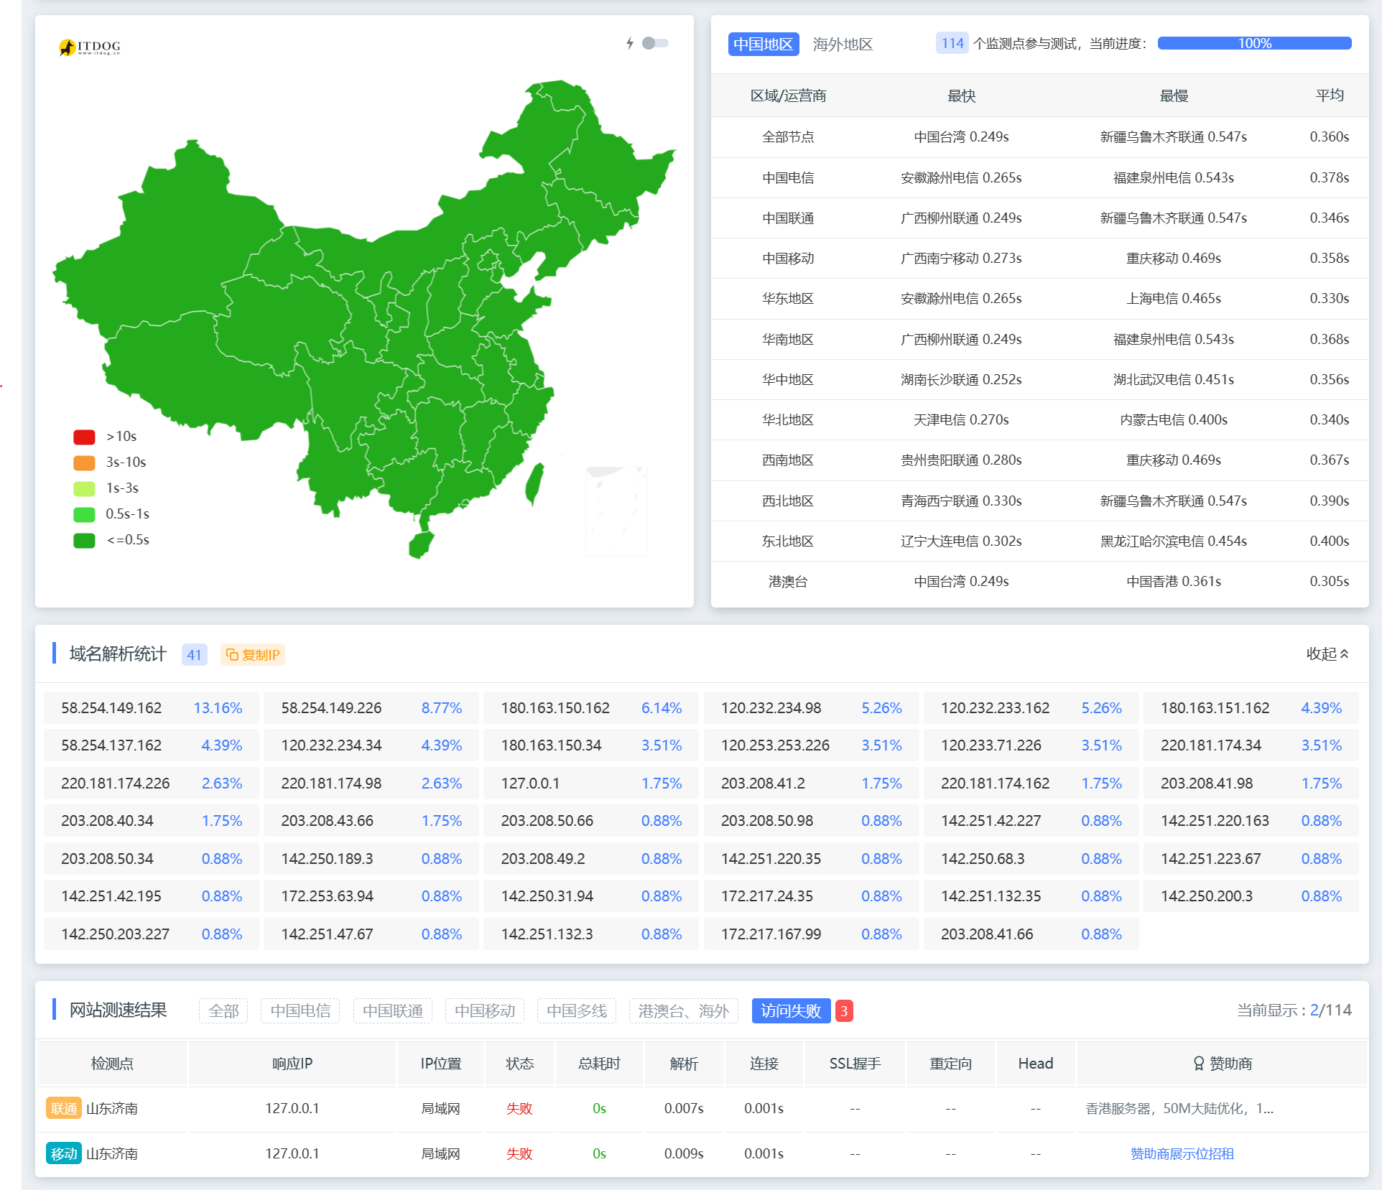The image size is (1382, 1190).
Task: Click 最快 column header
Action: 961,96
